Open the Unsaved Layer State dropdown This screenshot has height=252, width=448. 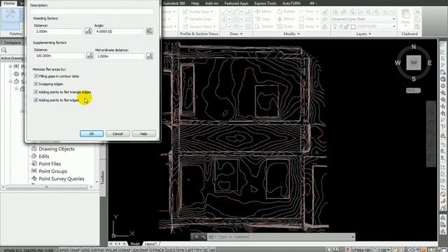click(x=364, y=19)
